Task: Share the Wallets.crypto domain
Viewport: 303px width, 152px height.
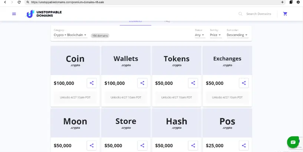Action: tap(142, 83)
